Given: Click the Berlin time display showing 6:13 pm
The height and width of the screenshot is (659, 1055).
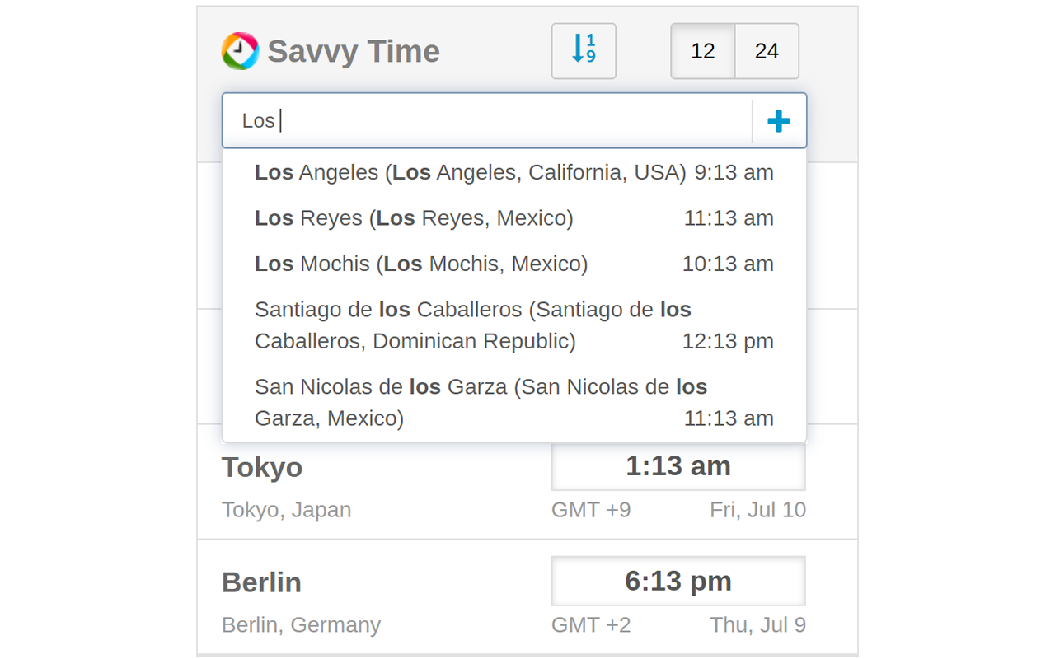Looking at the screenshot, I should click(x=678, y=580).
